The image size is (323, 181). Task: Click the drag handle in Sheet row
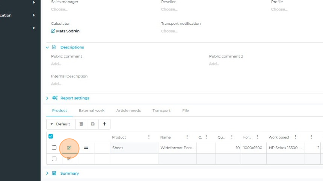86,148
